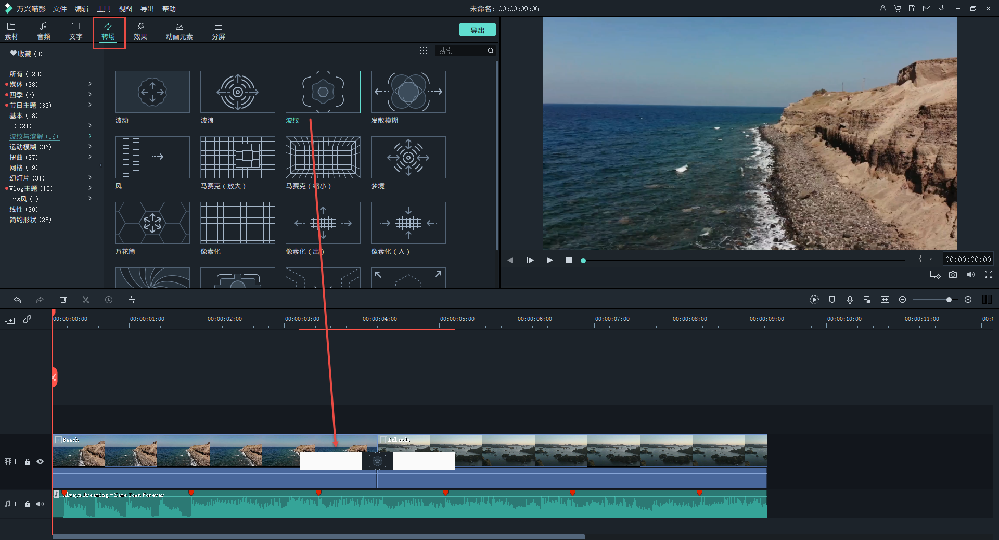This screenshot has height=540, width=999.
Task: Adjust preview volume speaker icon
Action: pos(971,275)
